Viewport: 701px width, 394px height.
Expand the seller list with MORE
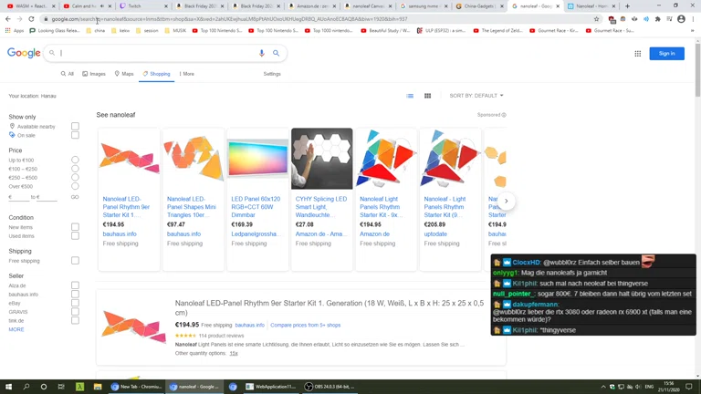(16, 329)
